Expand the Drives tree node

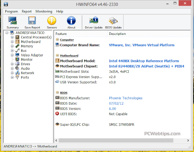[x=12, y=64]
